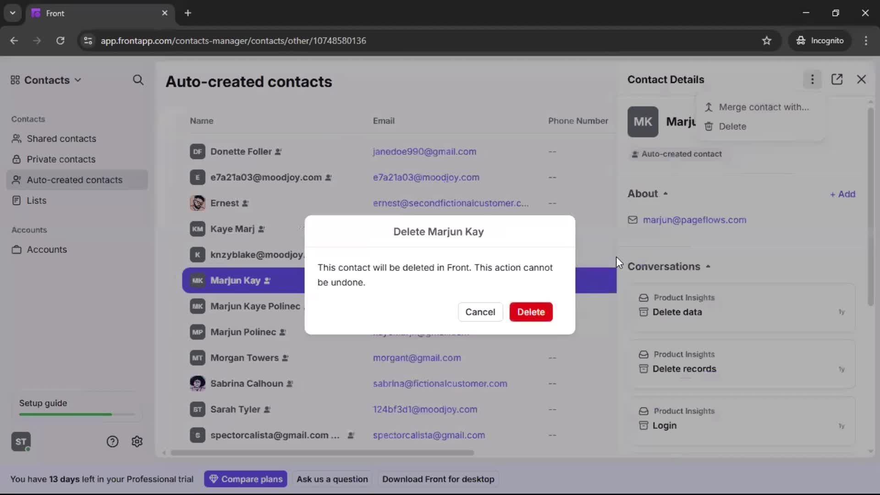Close the Contact Details panel
Image resolution: width=880 pixels, height=495 pixels.
[x=862, y=79]
